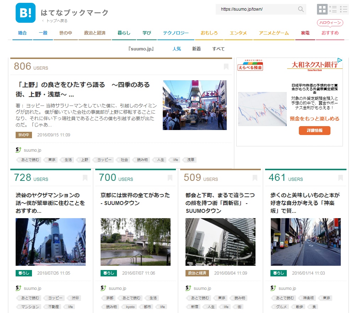Open the テクノロジー category tab
The width and height of the screenshot is (355, 313).
click(176, 33)
